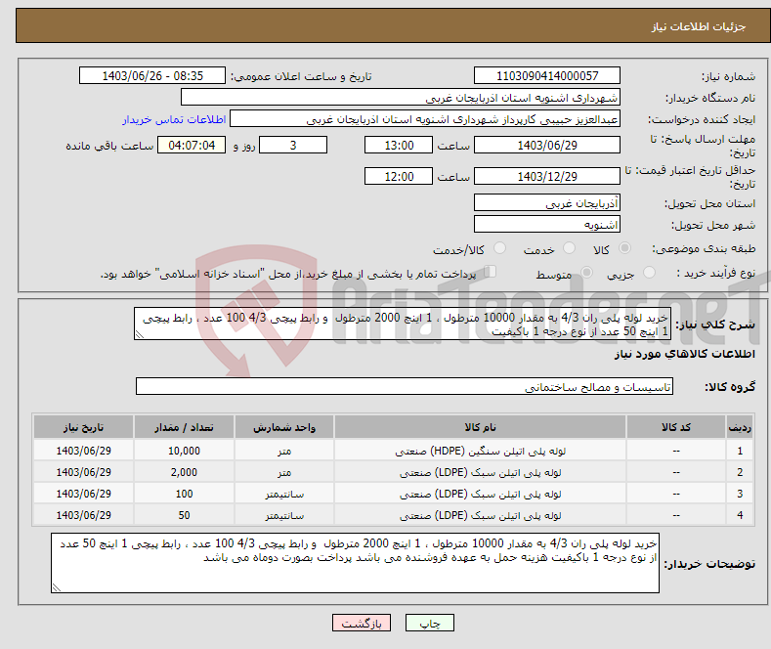Click the quantity cell 100
The width and height of the screenshot is (771, 649).
click(x=184, y=495)
